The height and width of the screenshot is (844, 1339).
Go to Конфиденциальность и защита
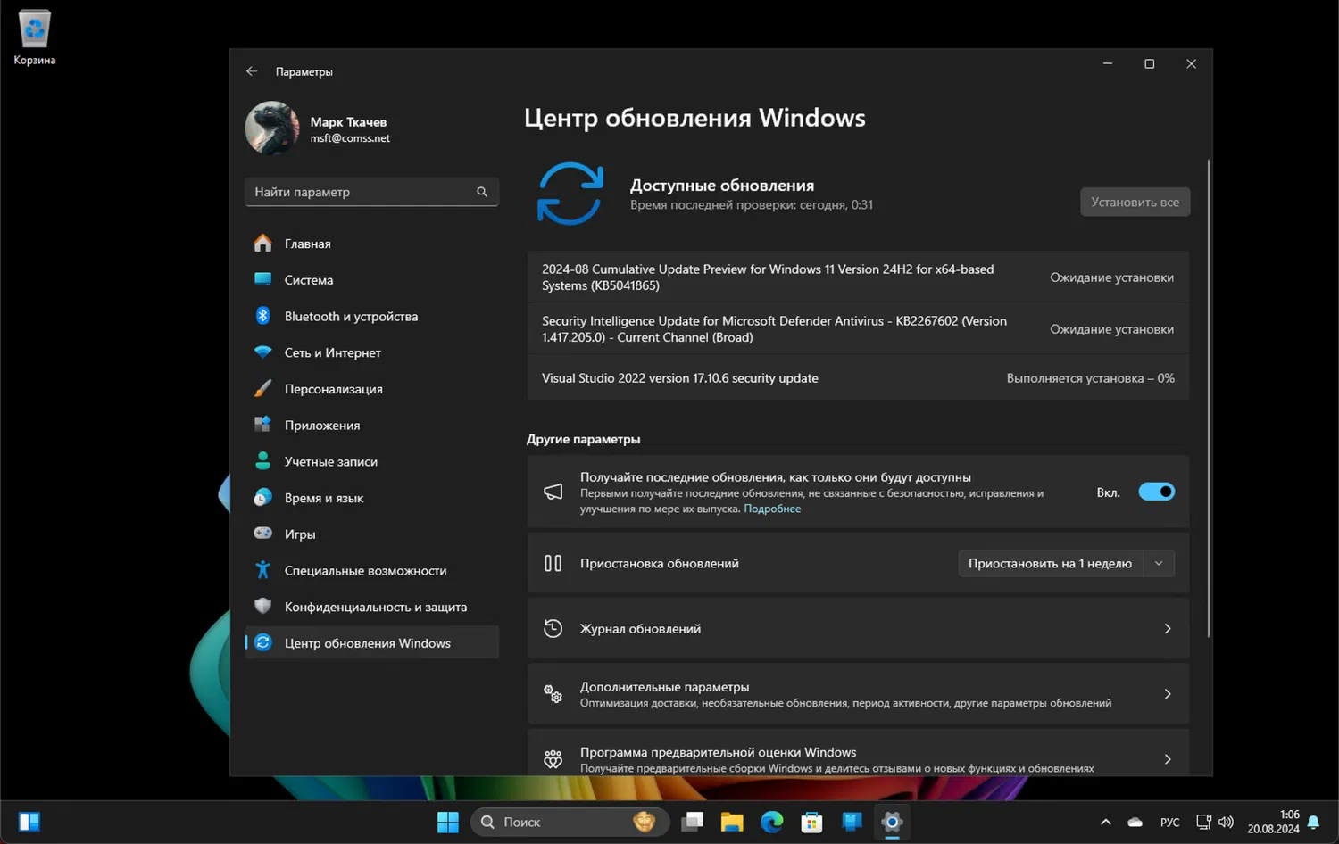[375, 607]
